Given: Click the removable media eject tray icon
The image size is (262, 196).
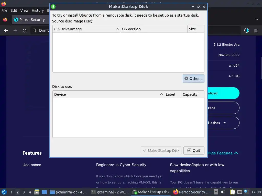Looking at the screenshot, I should pos(216,192).
